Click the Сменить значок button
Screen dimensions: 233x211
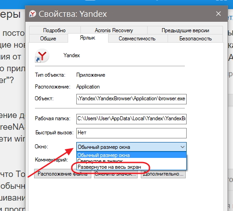click(116, 174)
